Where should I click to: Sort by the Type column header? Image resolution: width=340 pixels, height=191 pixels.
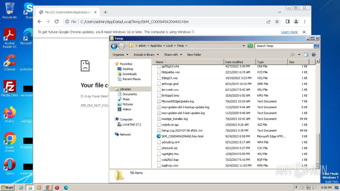pos(272,62)
